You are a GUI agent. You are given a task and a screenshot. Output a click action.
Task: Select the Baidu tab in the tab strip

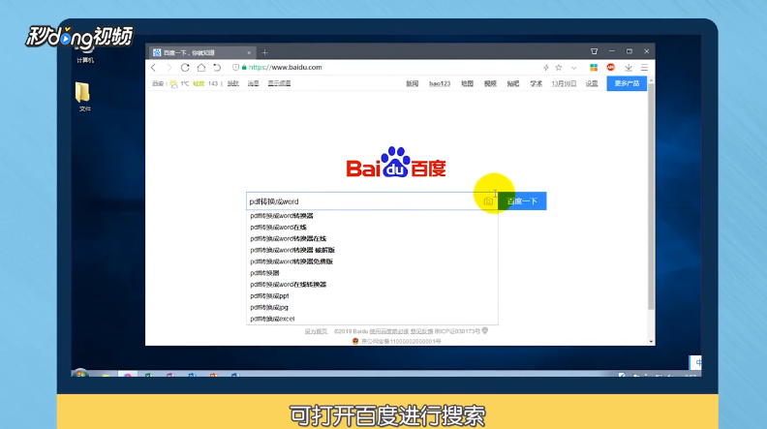click(x=201, y=52)
